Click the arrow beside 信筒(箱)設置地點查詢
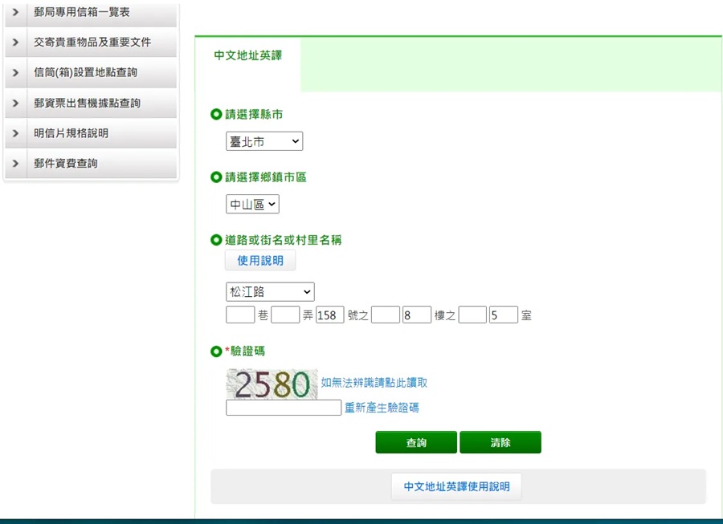The width and height of the screenshot is (723, 524). pos(15,73)
